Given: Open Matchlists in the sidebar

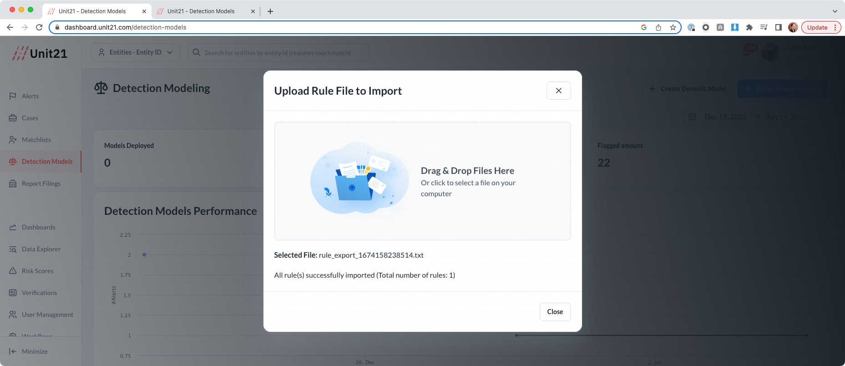Looking at the screenshot, I should point(36,140).
